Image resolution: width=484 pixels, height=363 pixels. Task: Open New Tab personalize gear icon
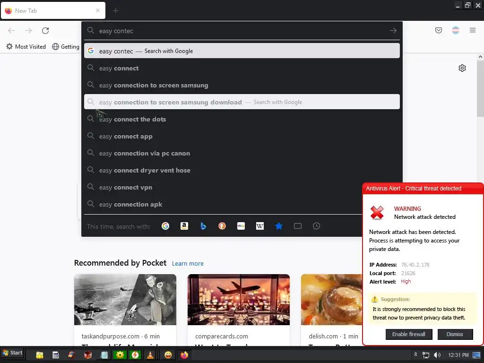(x=462, y=68)
